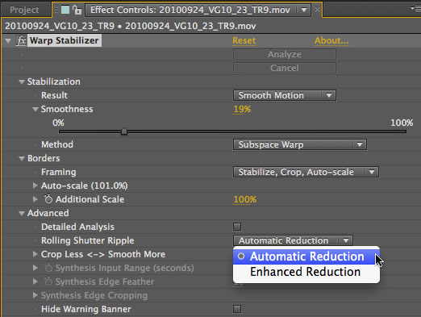
Task: Open the Method Subspace Warp dropdown
Action: click(x=300, y=144)
